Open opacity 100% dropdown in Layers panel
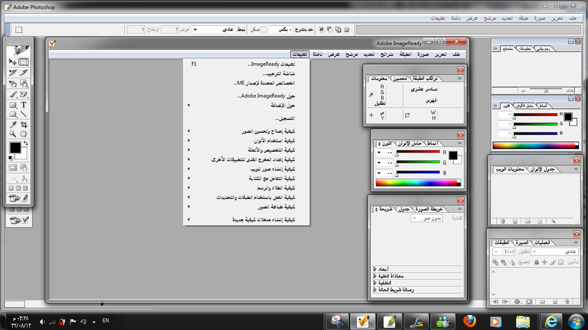 click(497, 252)
